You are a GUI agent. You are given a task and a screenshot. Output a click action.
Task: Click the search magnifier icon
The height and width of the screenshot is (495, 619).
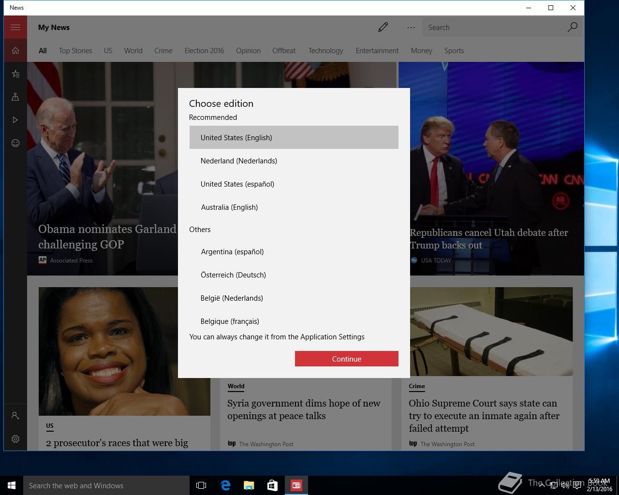coord(572,27)
